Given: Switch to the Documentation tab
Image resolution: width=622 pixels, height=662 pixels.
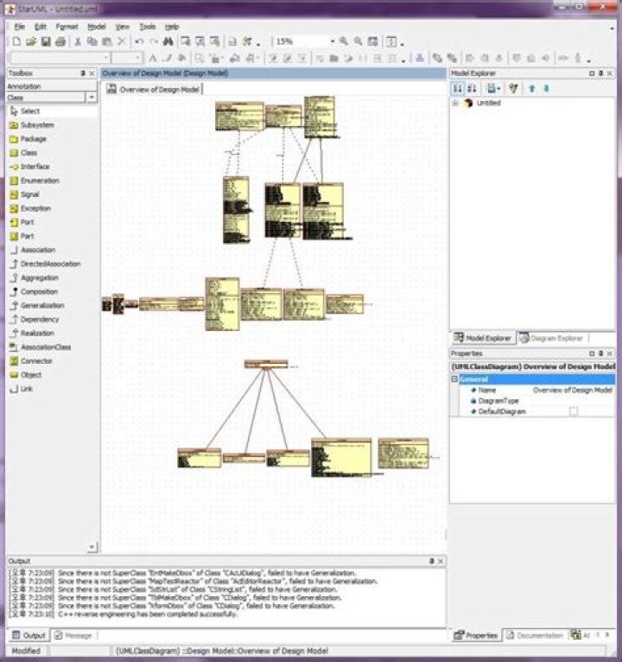Looking at the screenshot, I should tap(535, 635).
